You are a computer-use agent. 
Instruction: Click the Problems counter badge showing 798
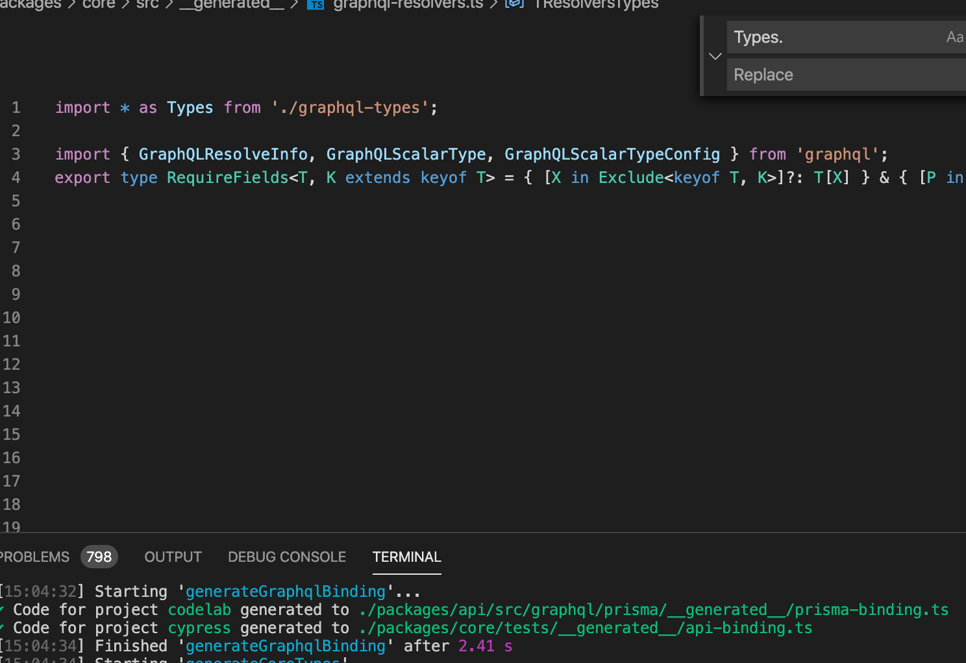99,557
